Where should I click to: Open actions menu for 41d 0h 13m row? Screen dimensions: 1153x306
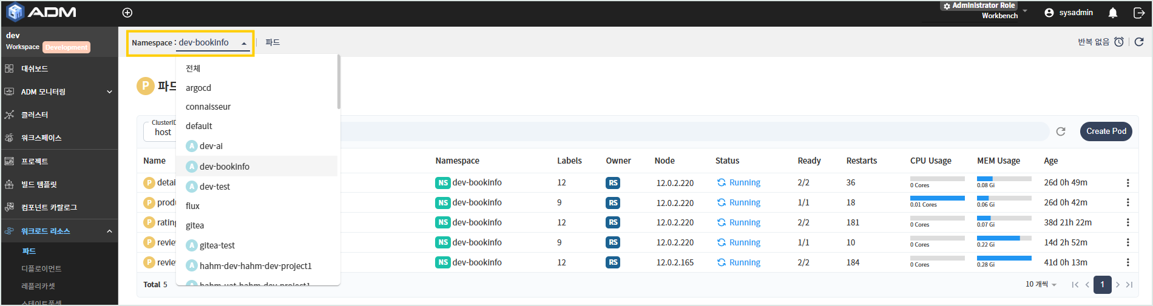(x=1128, y=262)
